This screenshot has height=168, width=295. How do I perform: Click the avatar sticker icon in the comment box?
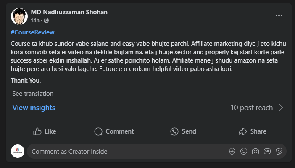click(x=232, y=151)
